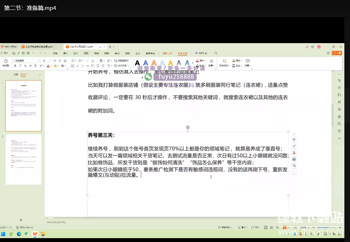This screenshot has width=350, height=242.
Task: Expand the font color dropdown arrow
Action: click(51, 66)
